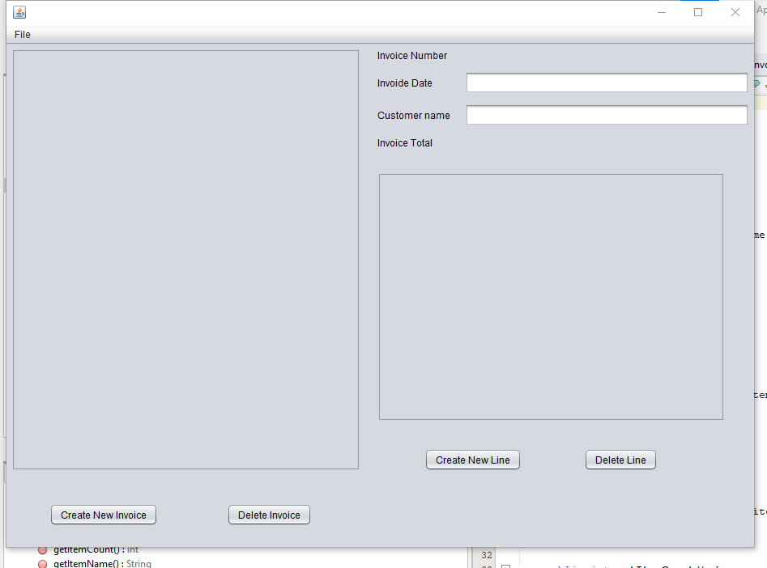Click the Create New Invoice button
The height and width of the screenshot is (568, 767).
(x=103, y=515)
